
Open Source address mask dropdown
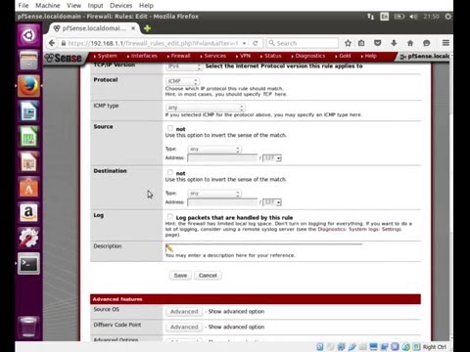tap(272, 158)
